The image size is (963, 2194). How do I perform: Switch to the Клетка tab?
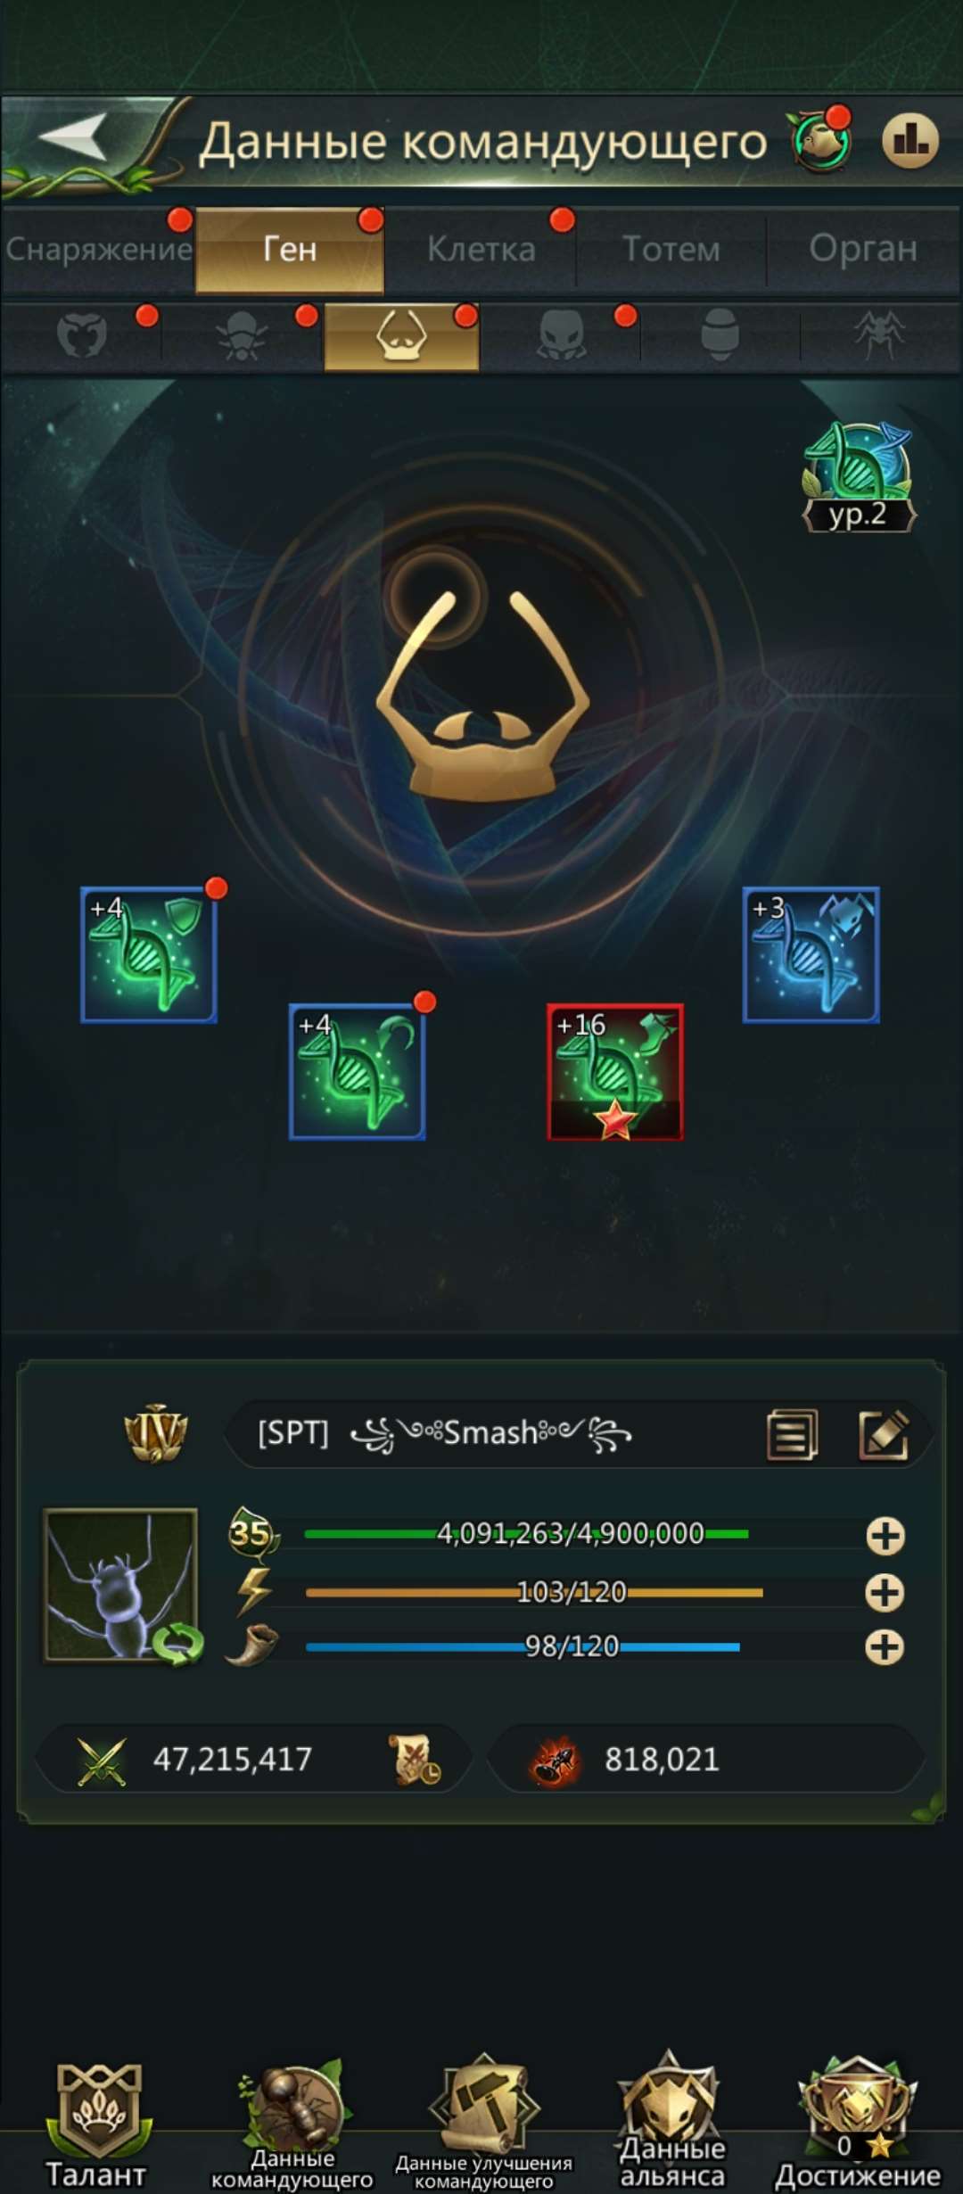click(481, 250)
